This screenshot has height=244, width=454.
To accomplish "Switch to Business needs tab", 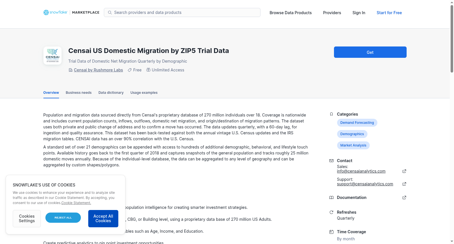I will (79, 93).
